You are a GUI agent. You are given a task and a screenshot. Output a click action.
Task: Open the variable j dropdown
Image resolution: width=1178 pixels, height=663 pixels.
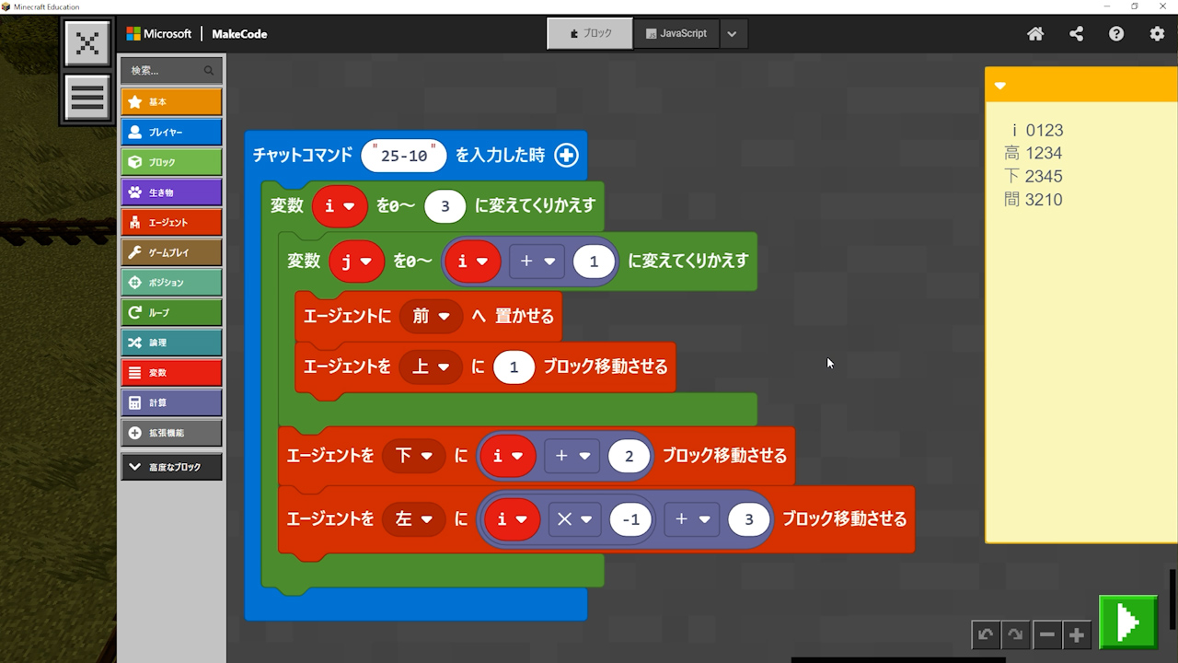point(356,261)
